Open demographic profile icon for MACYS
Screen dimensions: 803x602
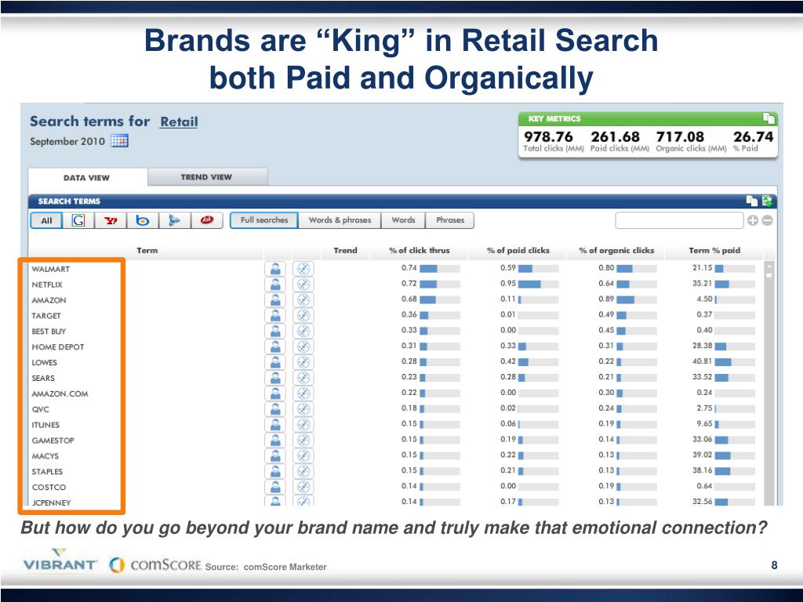(x=275, y=455)
